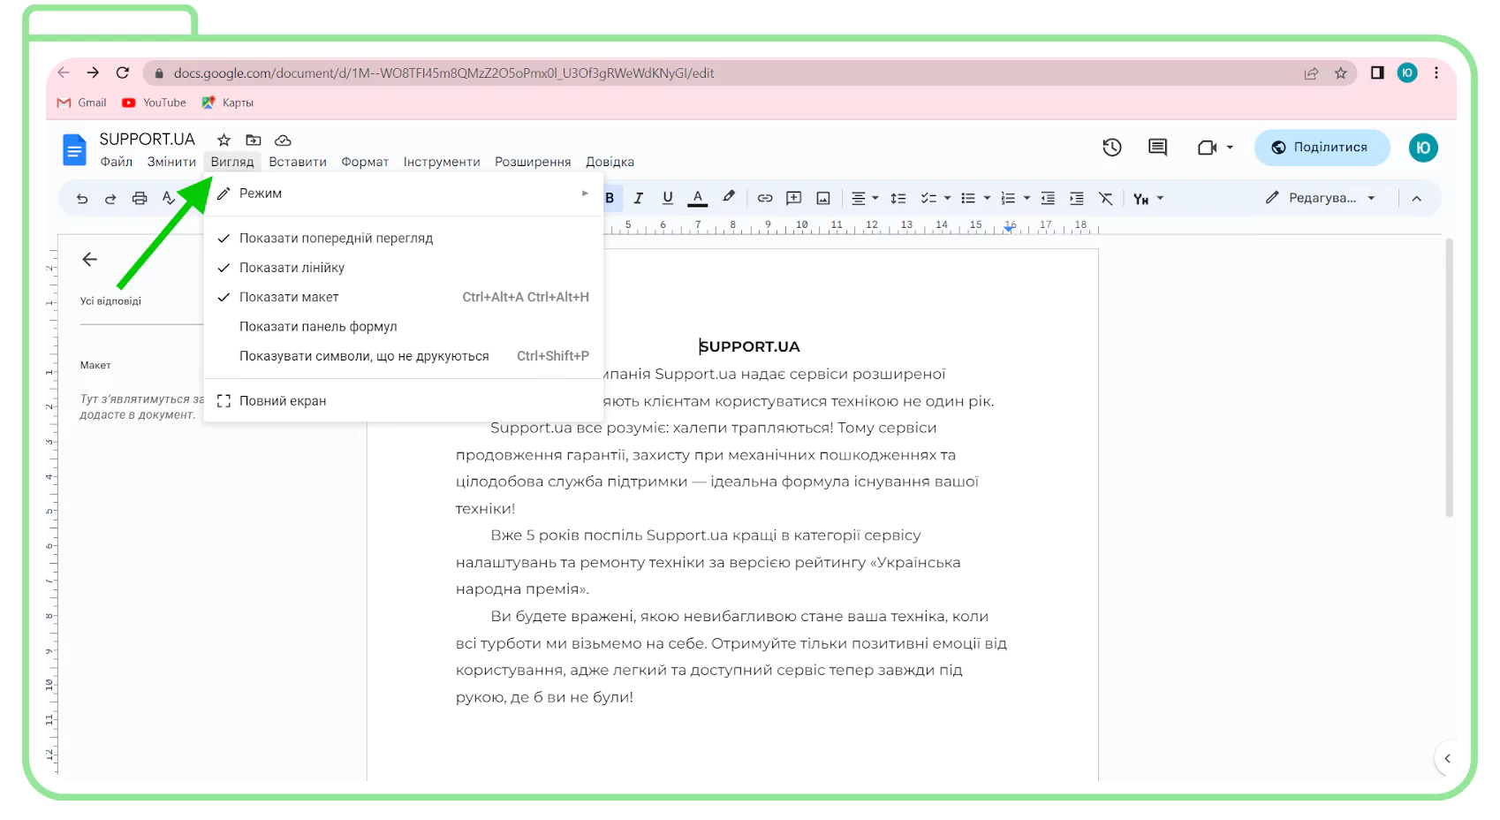Open the Довідка menu
Image resolution: width=1500 pixels, height=820 pixels.
click(610, 162)
